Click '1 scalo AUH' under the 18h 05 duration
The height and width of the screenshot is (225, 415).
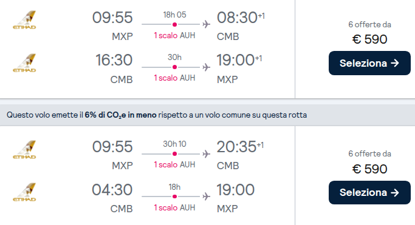174,35
